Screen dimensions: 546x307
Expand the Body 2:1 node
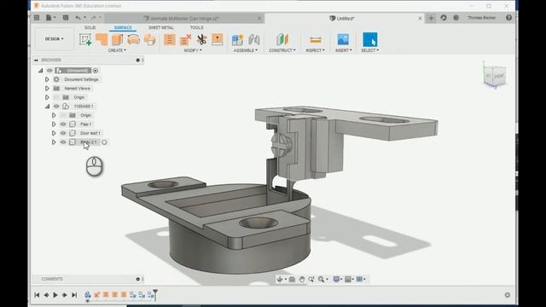click(x=54, y=142)
